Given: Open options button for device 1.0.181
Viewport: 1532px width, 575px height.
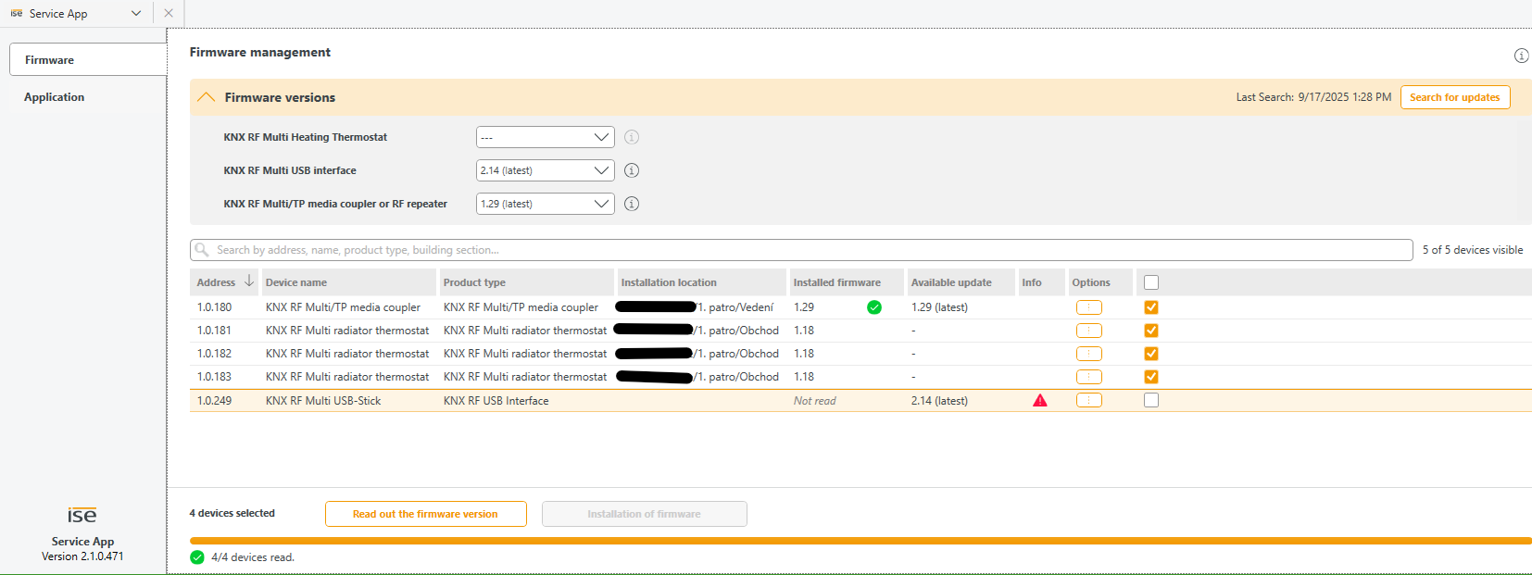Looking at the screenshot, I should pyautogui.click(x=1088, y=331).
